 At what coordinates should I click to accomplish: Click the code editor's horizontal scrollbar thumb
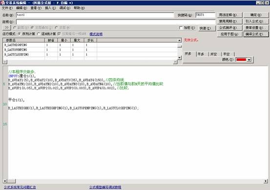[12, 181]
